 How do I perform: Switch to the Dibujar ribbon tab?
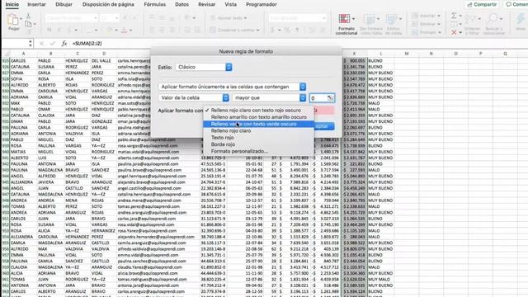64,4
